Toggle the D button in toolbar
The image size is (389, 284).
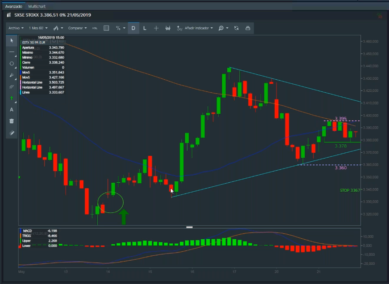(x=134, y=28)
